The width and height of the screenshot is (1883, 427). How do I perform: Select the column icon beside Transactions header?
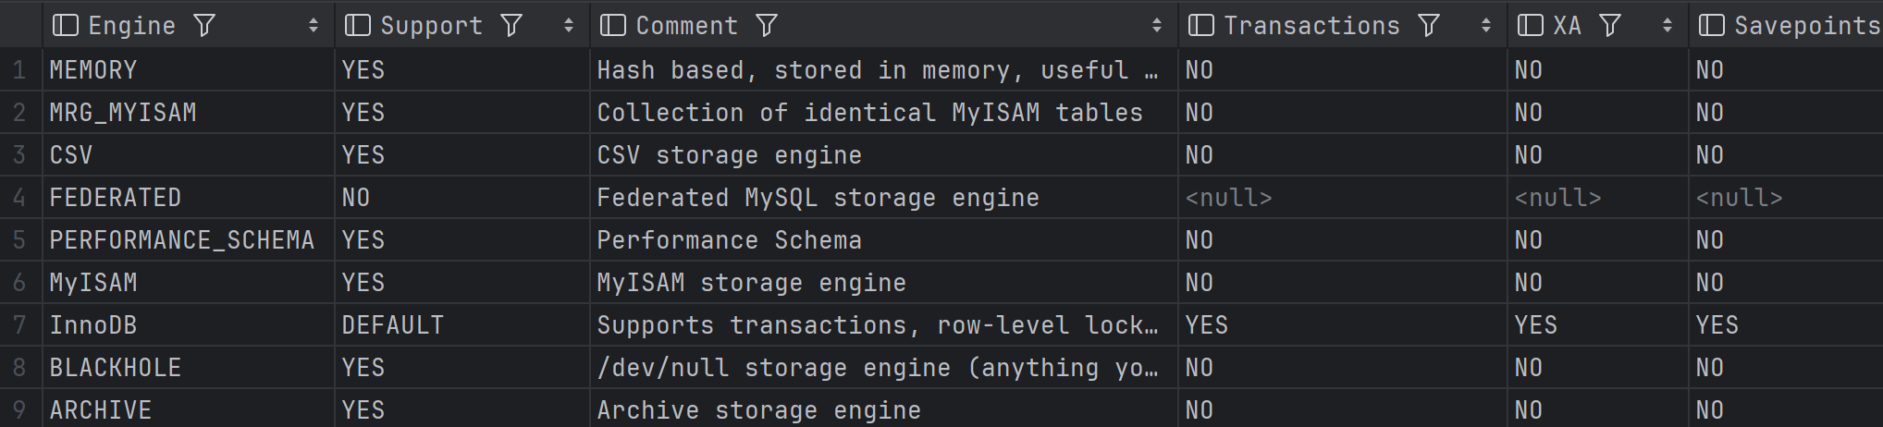pyautogui.click(x=1200, y=26)
